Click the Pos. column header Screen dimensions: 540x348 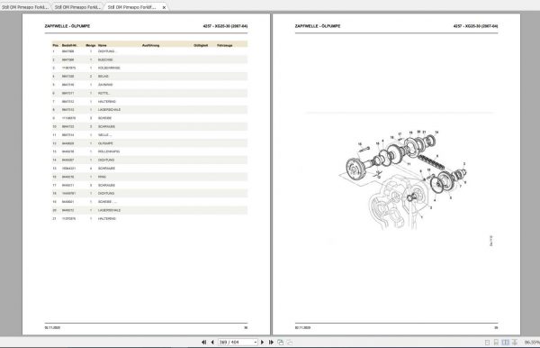click(56, 45)
